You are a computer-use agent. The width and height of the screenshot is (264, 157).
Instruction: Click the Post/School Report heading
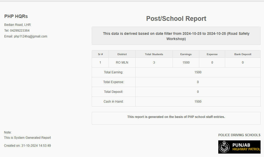click(x=176, y=19)
